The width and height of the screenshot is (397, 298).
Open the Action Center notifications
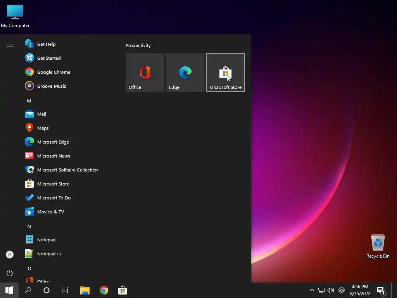click(381, 290)
